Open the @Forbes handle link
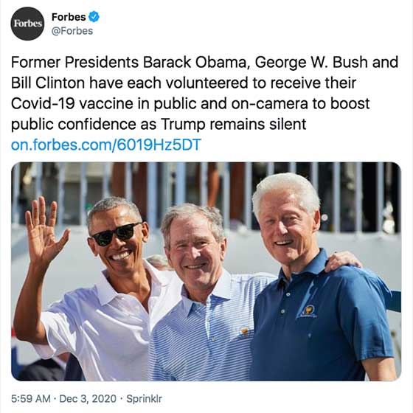 [x=72, y=31]
